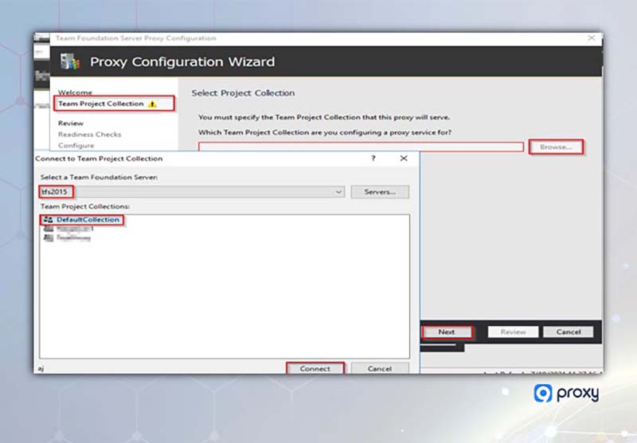Click the 'Team Project Collections:' label
The image size is (637, 443).
click(x=85, y=206)
